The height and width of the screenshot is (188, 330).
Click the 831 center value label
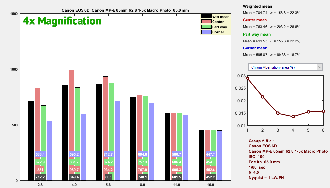pyautogui.click(x=40, y=170)
